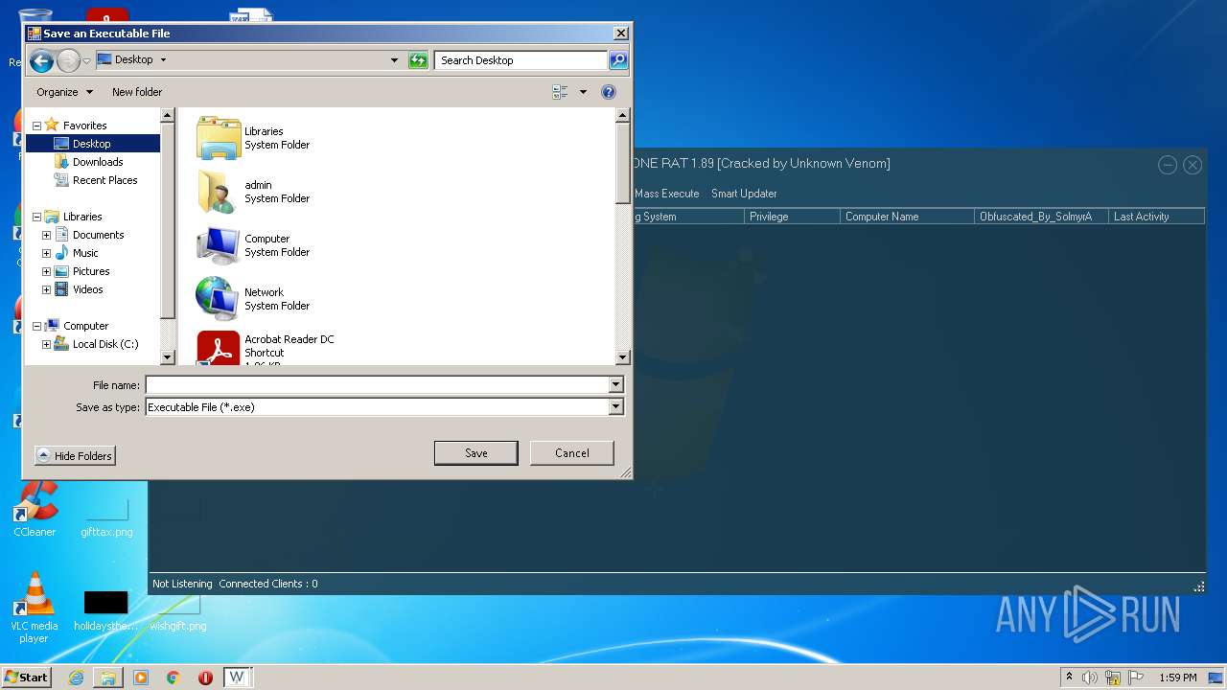The width and height of the screenshot is (1227, 690).
Task: Launch Chrome from the taskbar
Action: [174, 678]
